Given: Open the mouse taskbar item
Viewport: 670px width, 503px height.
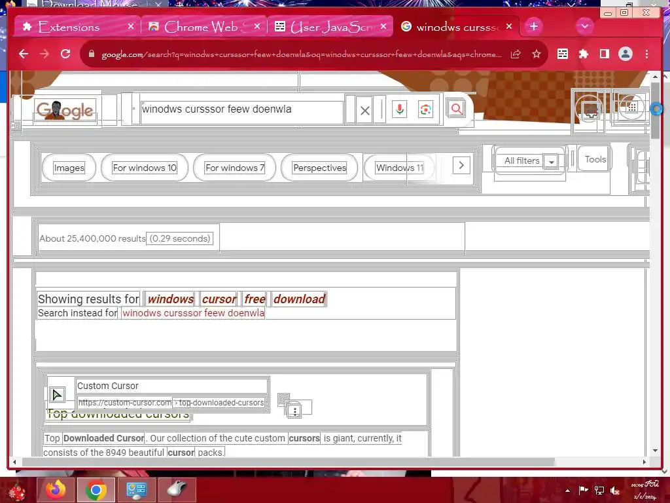Looking at the screenshot, I should tap(177, 490).
